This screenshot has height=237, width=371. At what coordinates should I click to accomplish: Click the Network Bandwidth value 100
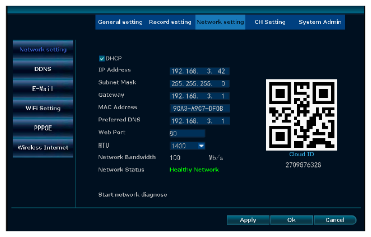[175, 158]
